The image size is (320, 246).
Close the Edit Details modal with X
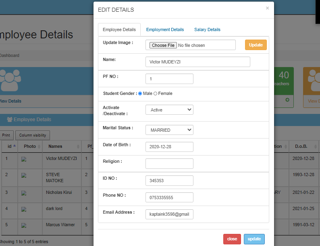coord(267,8)
